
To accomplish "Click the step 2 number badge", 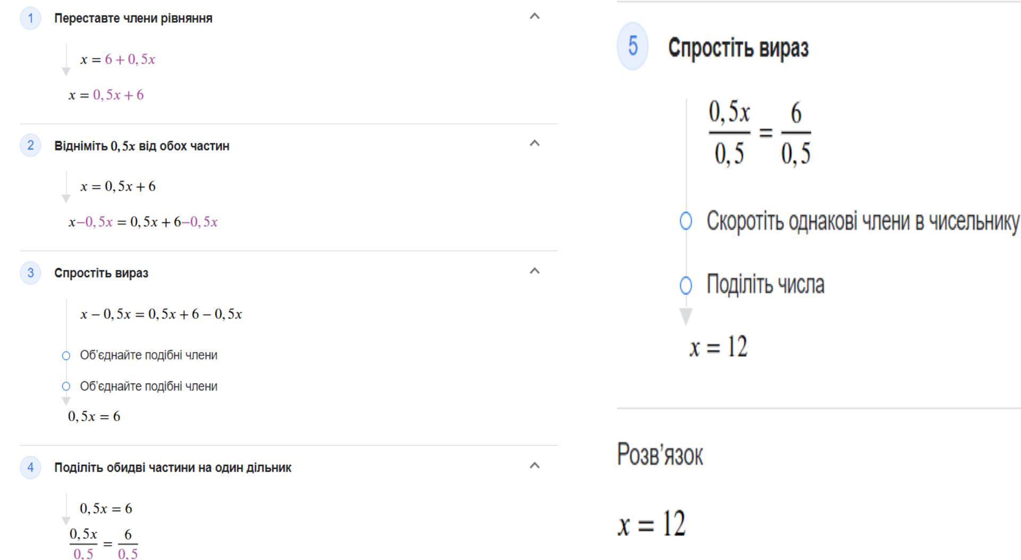I will [x=30, y=145].
